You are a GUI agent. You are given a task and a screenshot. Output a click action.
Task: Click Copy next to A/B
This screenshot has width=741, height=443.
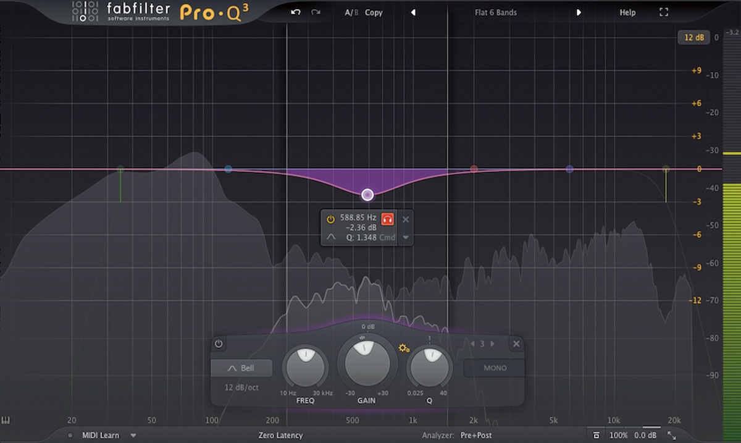374,12
